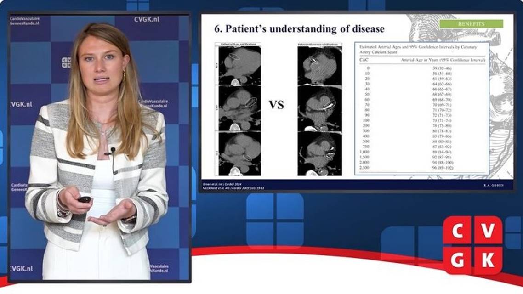Click the red C tile in CVGK logo
The width and height of the screenshot is (523, 294).
(457, 231)
